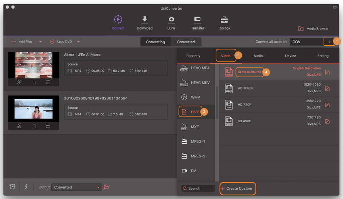Select the Device formats tab

tap(291, 56)
